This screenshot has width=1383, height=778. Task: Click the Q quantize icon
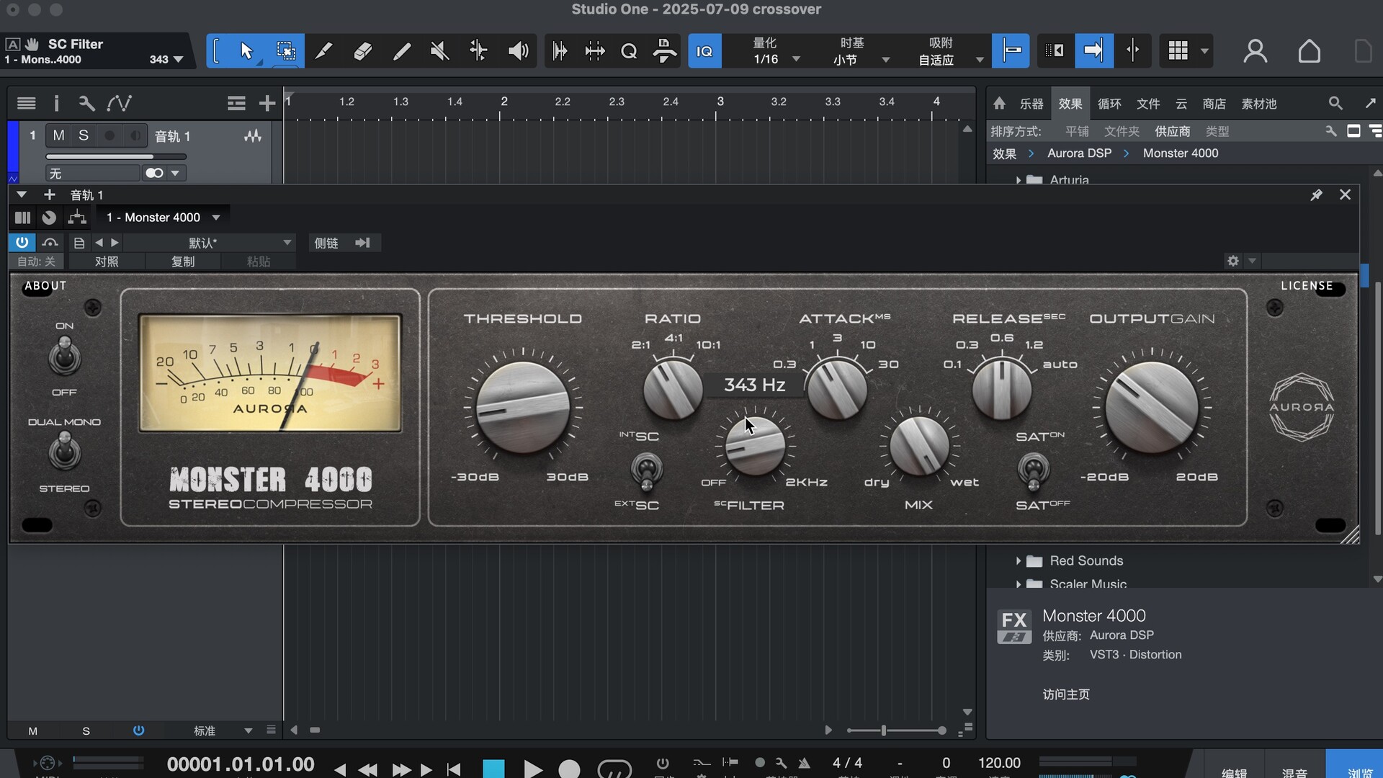point(629,51)
